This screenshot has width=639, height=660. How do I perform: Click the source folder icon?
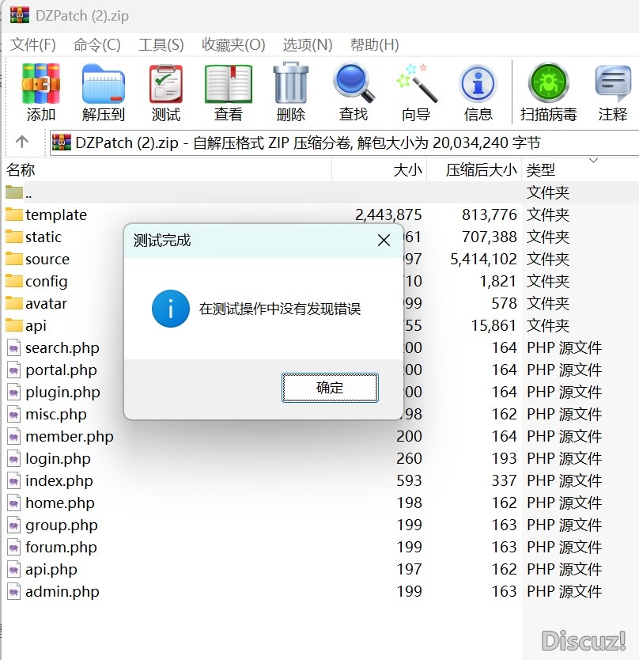[x=14, y=259]
